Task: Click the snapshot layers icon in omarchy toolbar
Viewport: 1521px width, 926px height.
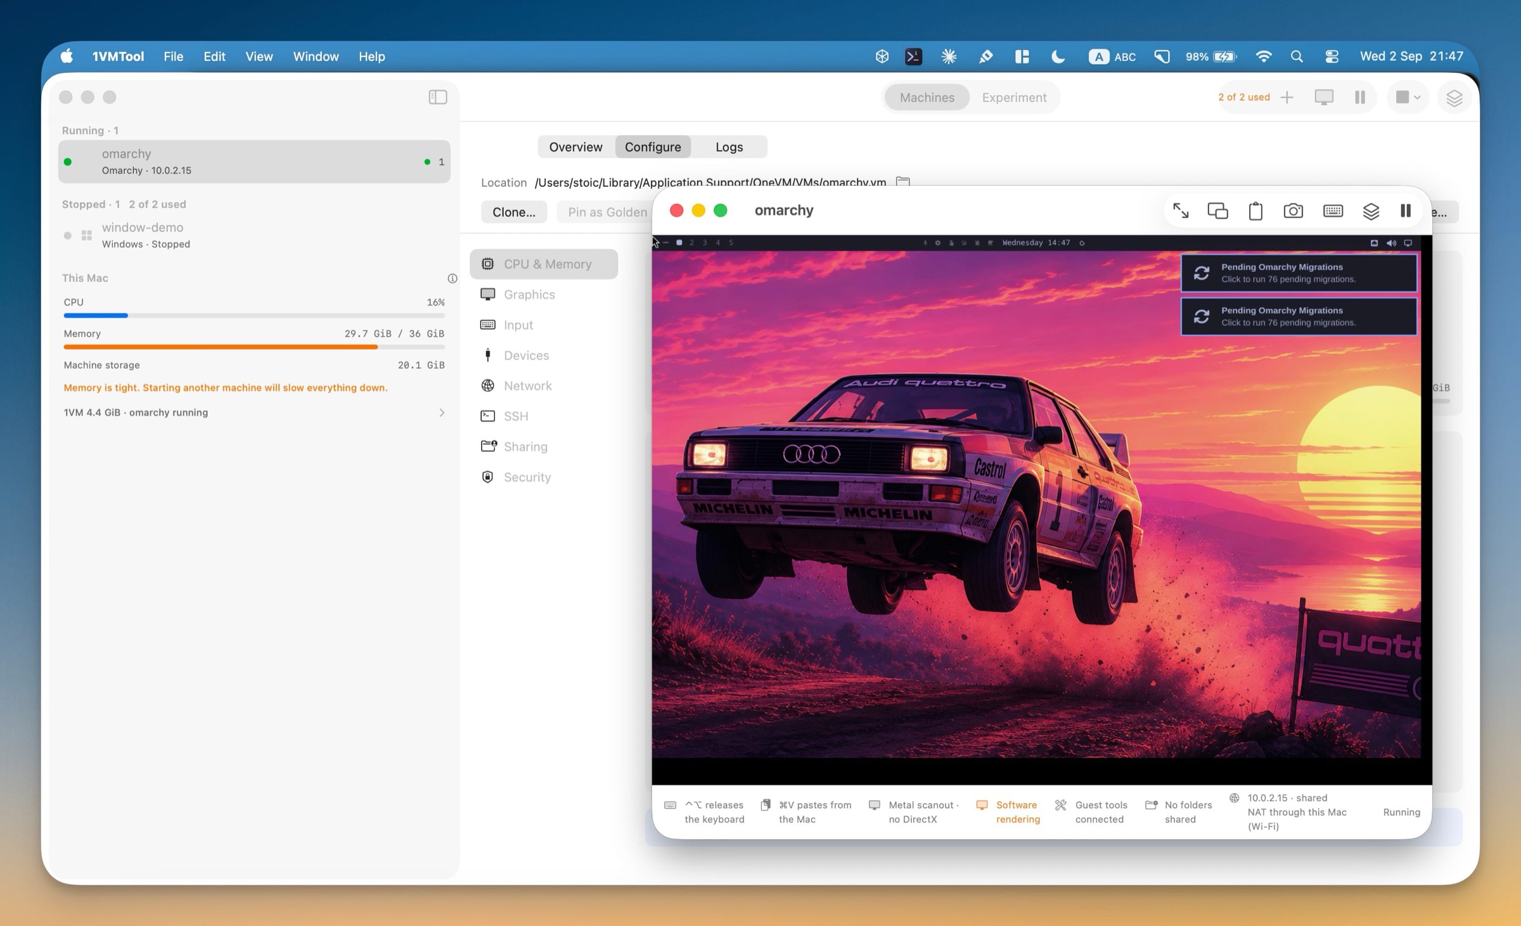Action: coord(1371,210)
